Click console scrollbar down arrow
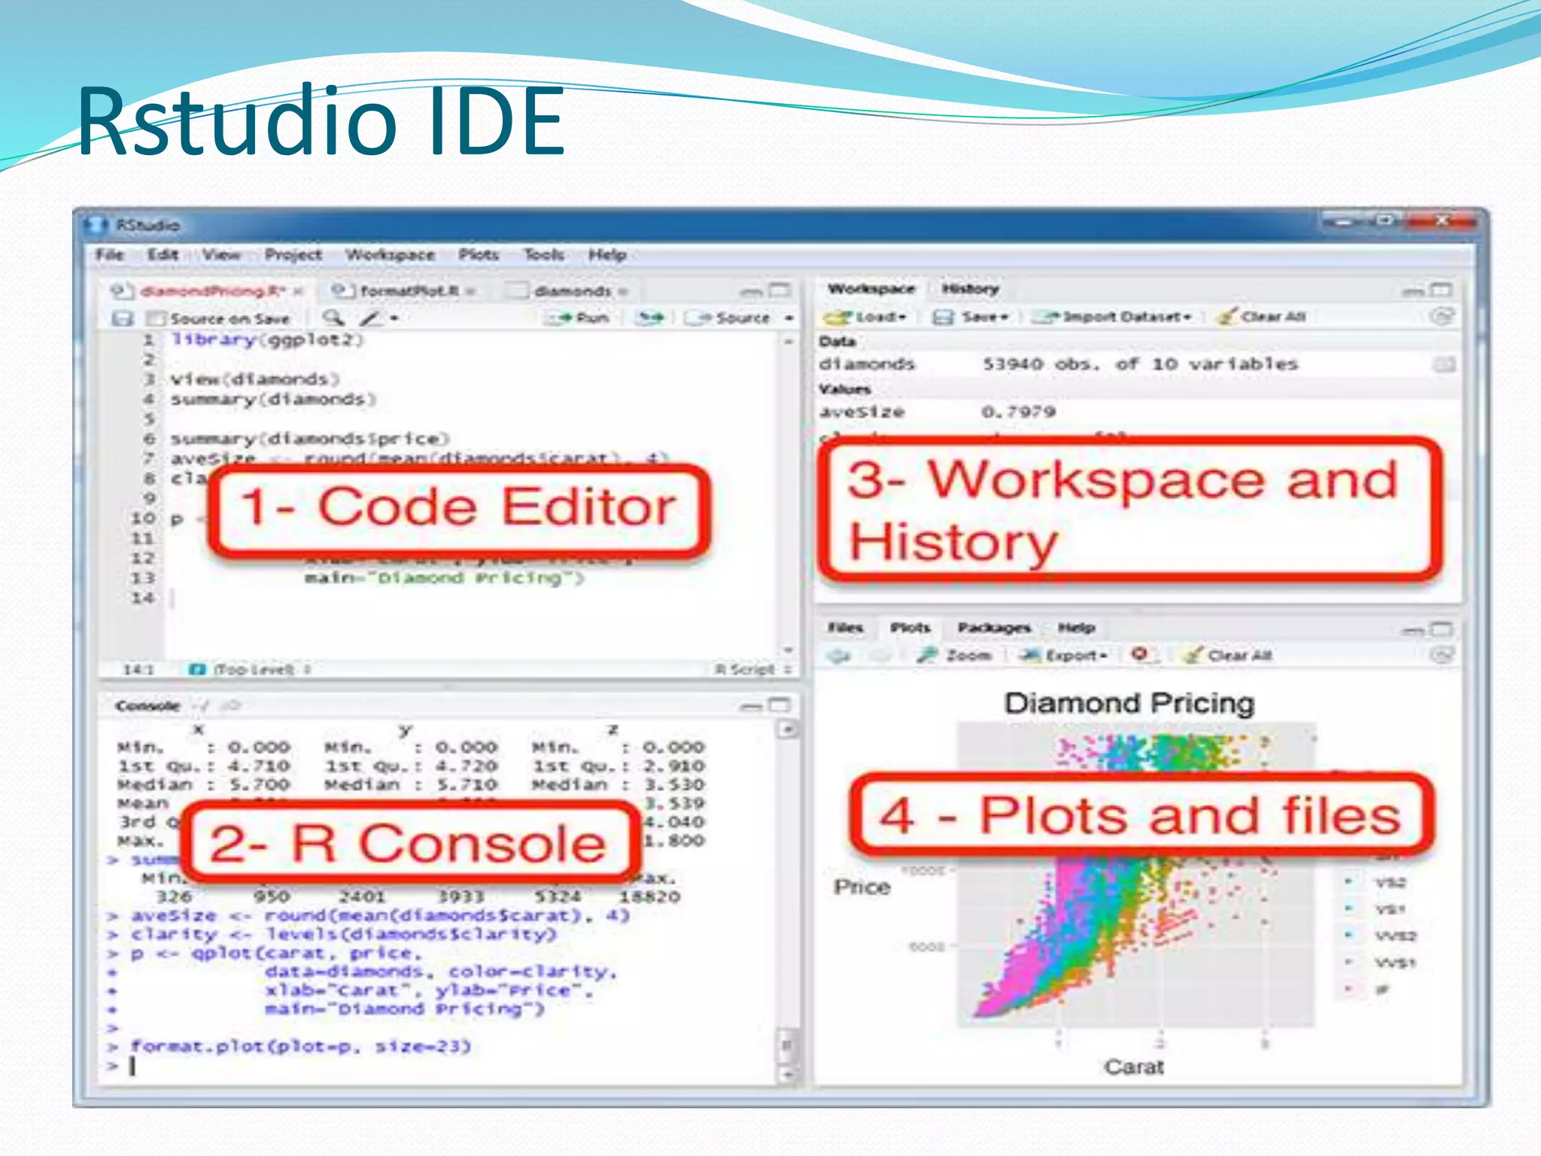Screen dimensions: 1541x1156 click(x=787, y=1075)
